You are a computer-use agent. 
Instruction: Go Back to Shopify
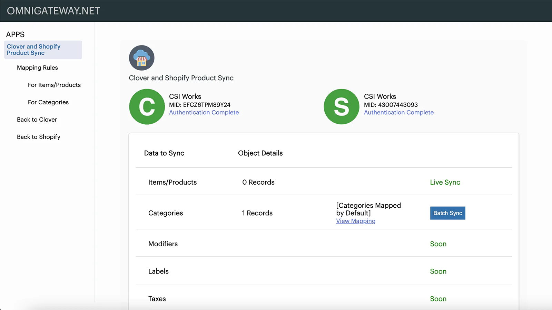click(x=39, y=137)
